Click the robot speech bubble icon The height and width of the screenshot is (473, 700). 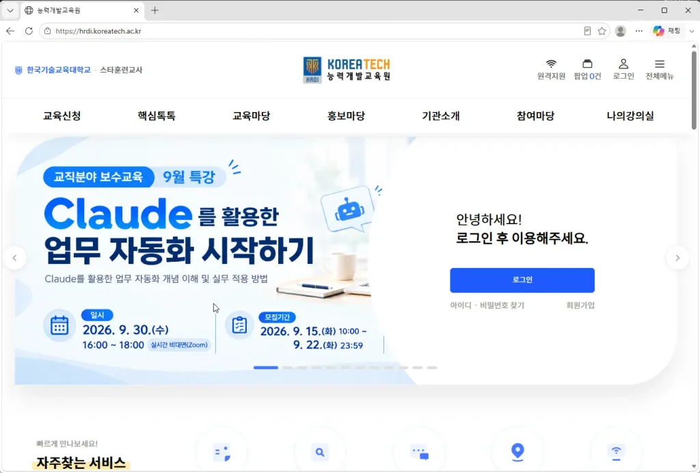pyautogui.click(x=348, y=209)
